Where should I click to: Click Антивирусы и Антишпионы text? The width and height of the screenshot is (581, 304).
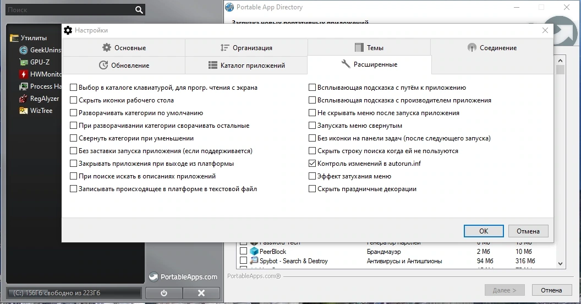(404, 261)
